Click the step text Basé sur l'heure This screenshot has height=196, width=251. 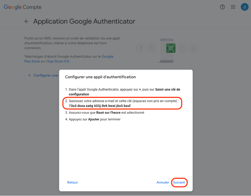coord(108,112)
